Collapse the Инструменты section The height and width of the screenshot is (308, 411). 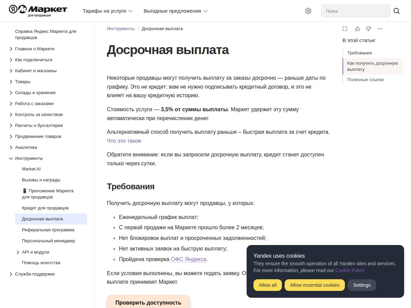[11, 158]
